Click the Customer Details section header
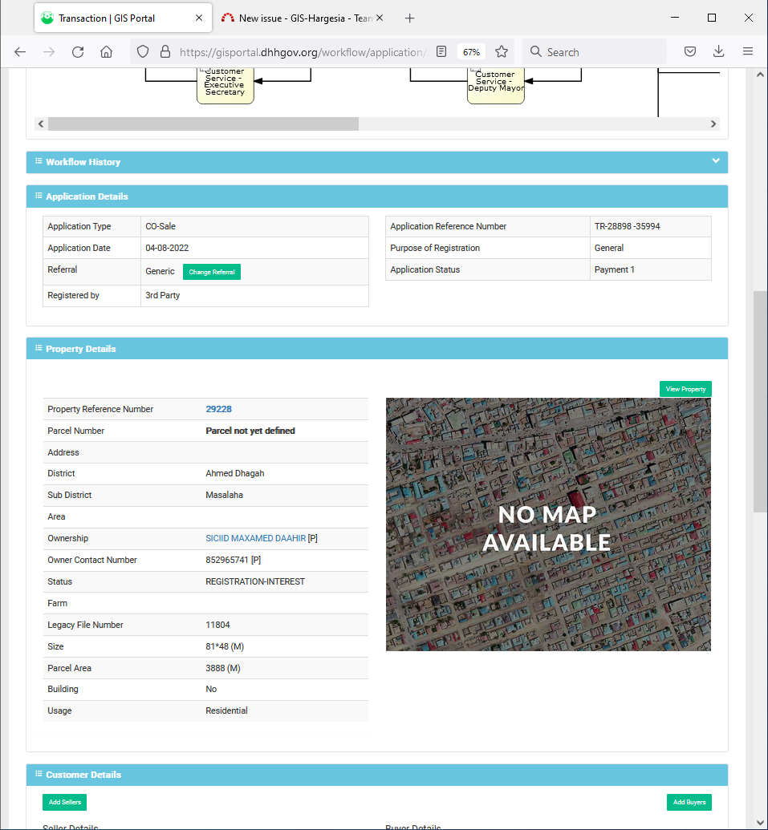Image resolution: width=768 pixels, height=830 pixels. tap(377, 775)
